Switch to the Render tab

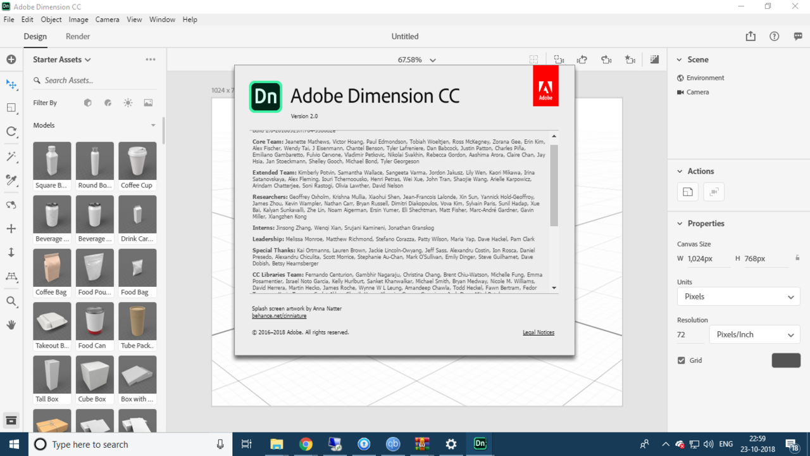pos(78,37)
